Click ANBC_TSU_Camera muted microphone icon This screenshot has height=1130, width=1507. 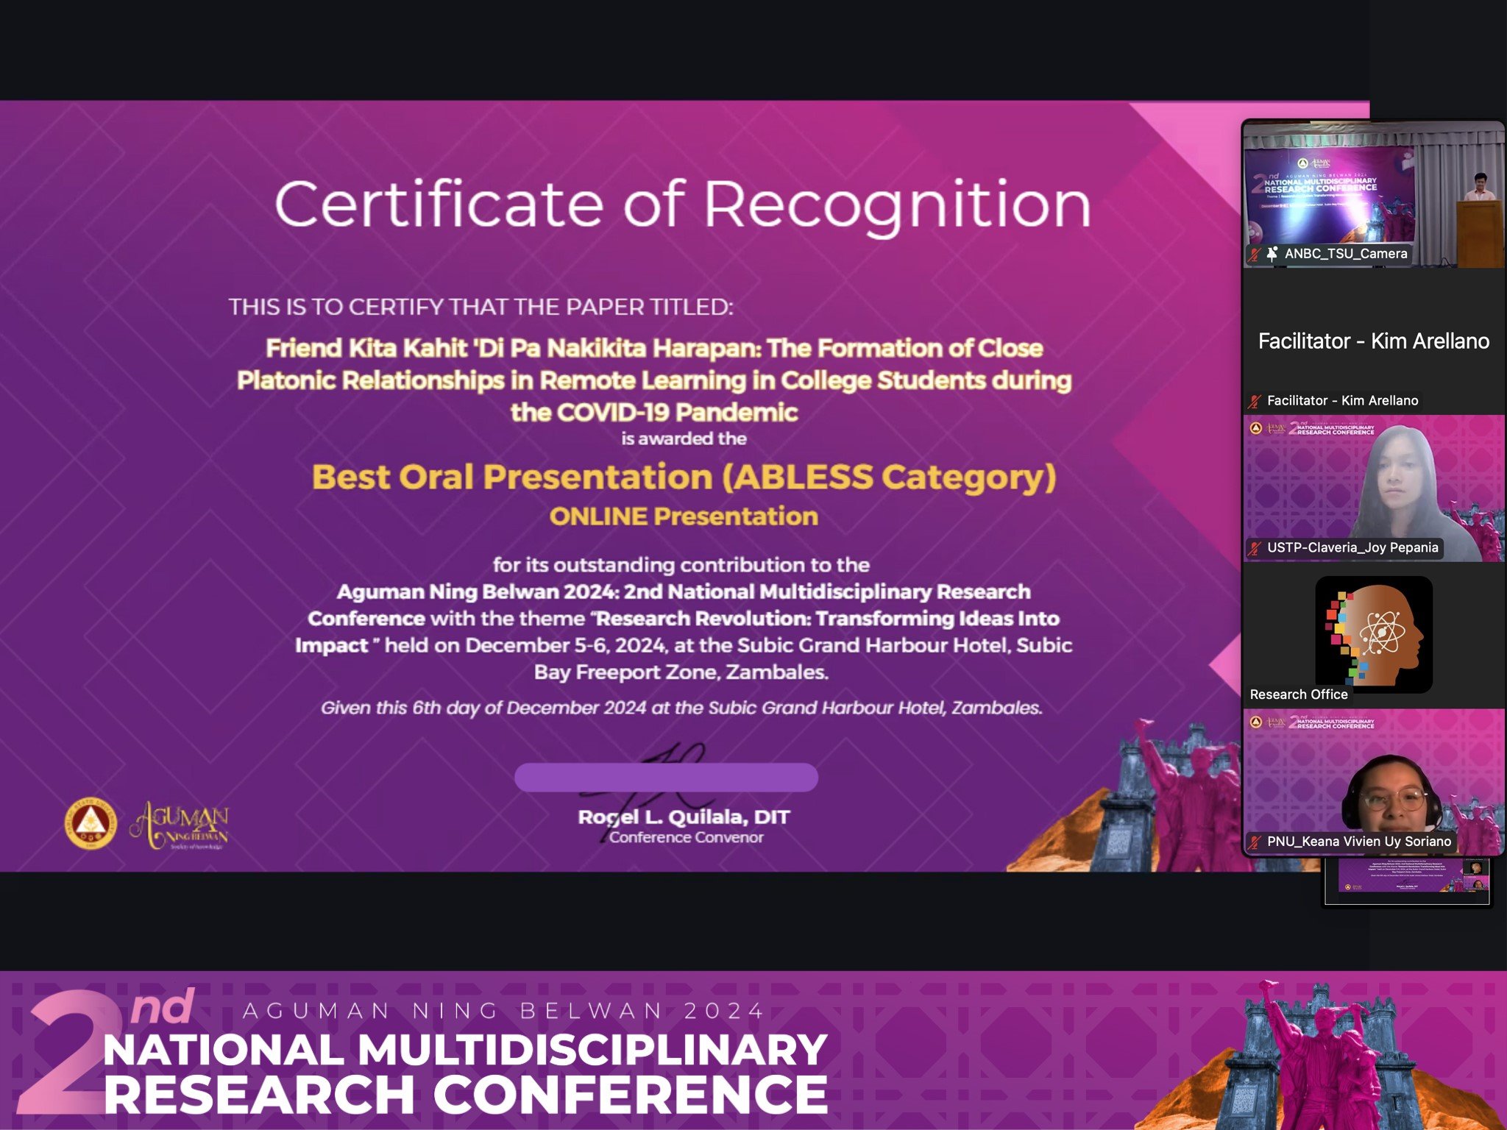tap(1255, 255)
